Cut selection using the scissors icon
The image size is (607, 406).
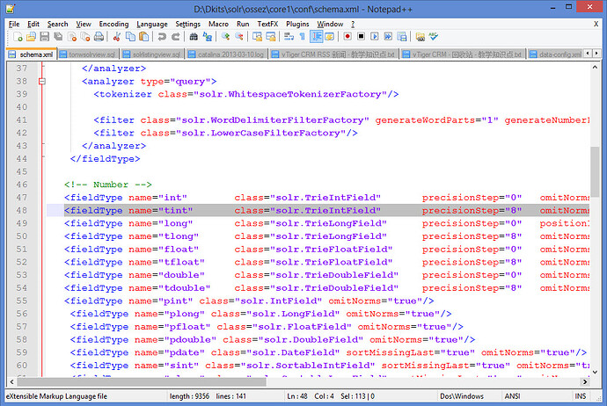116,37
